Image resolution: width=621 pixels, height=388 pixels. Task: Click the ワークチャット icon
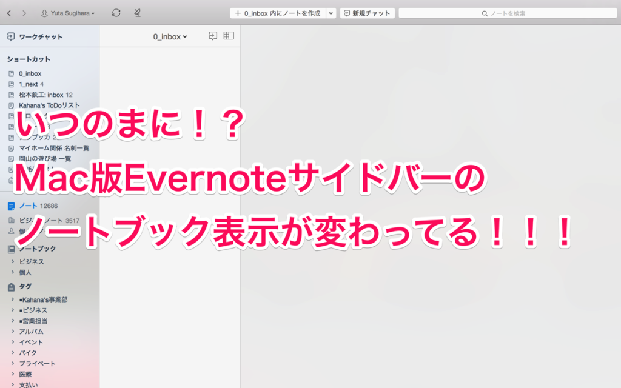pos(11,37)
